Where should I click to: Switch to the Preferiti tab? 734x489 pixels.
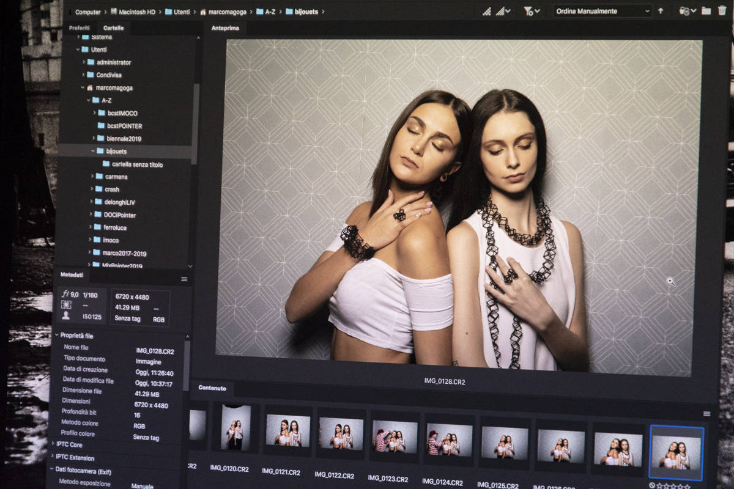80,28
